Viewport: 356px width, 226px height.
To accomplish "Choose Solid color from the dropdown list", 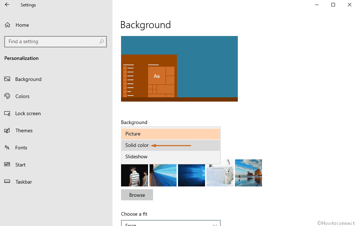I will (171, 145).
